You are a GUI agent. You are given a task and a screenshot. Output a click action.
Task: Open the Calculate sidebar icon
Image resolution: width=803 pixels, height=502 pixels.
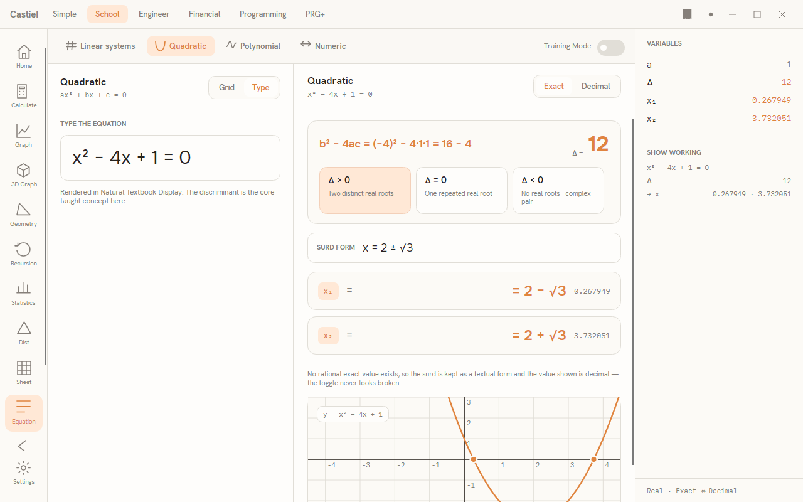coord(24,96)
